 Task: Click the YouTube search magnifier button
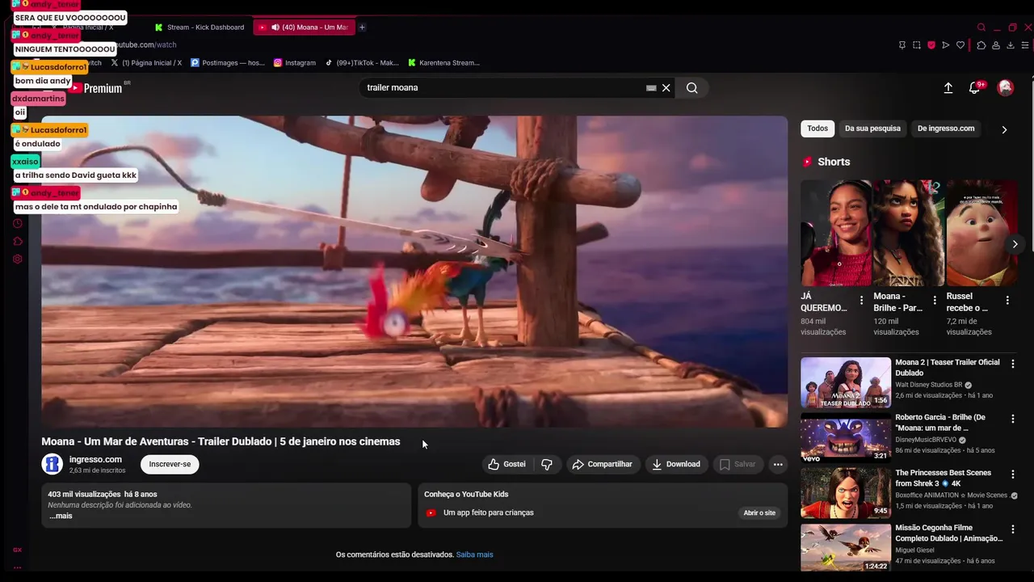691,88
